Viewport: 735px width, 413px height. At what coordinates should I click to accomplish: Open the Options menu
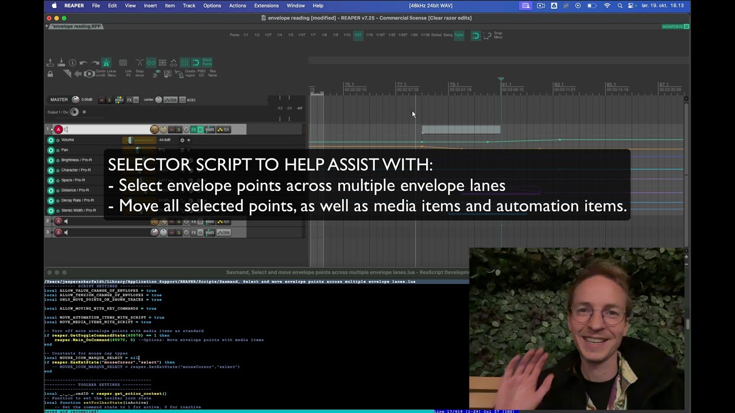pos(212,6)
